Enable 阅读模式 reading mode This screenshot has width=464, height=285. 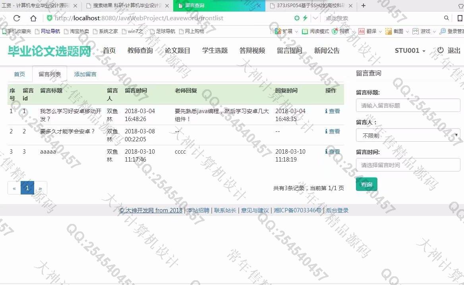(x=315, y=31)
